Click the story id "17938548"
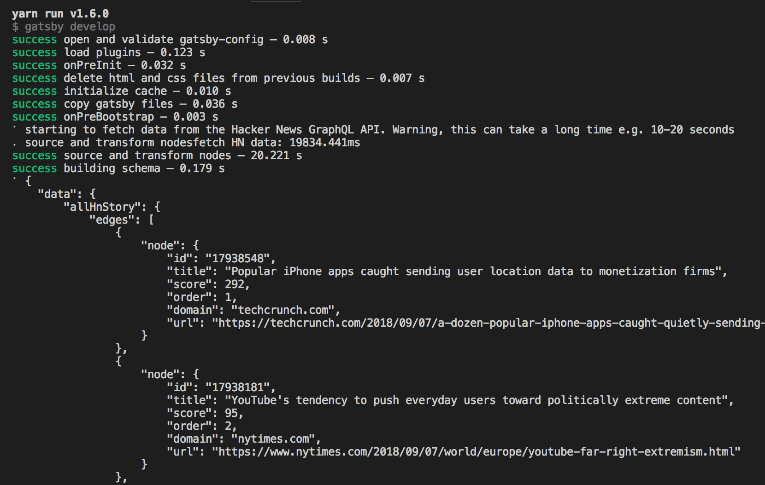This screenshot has height=485, width=765. click(237, 259)
